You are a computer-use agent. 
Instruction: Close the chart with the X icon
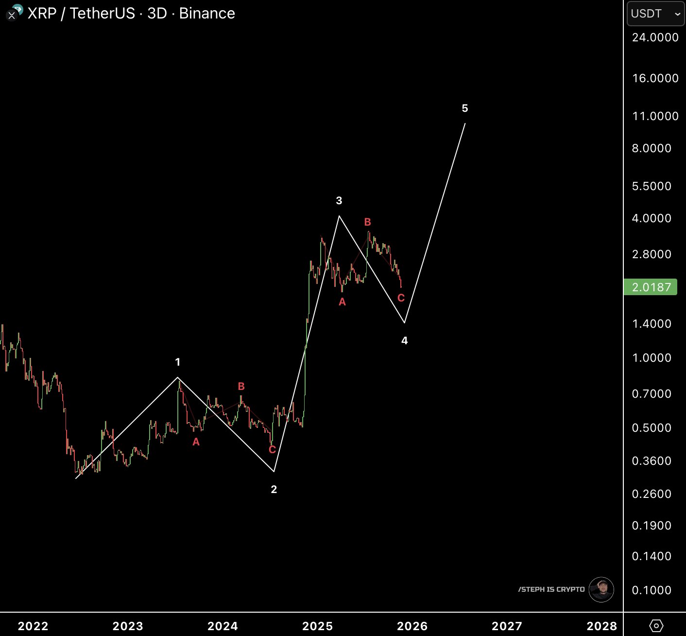point(12,16)
